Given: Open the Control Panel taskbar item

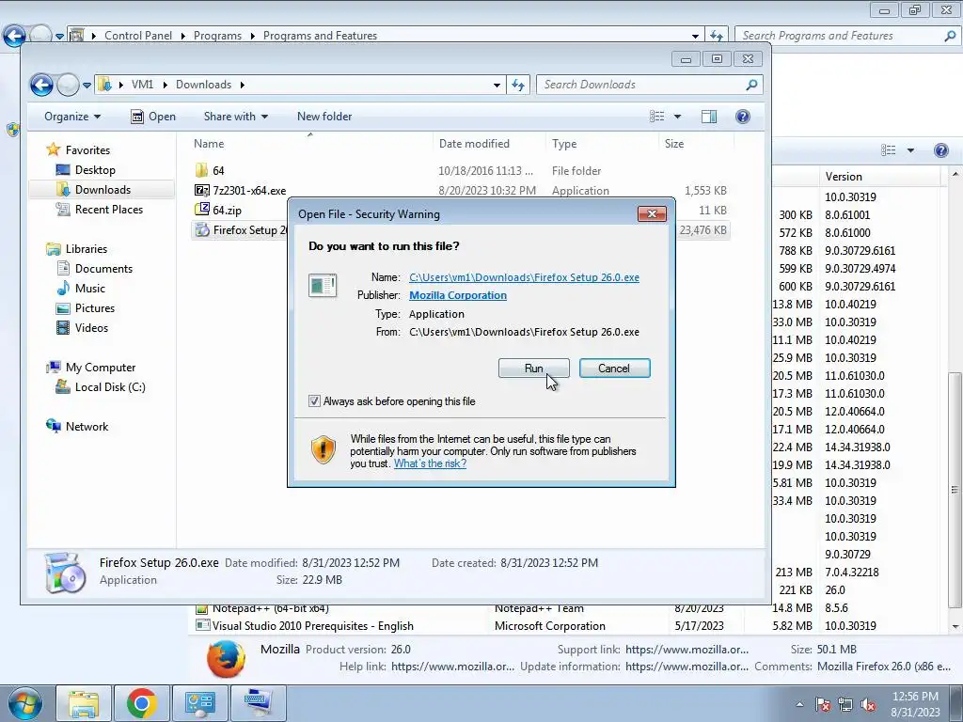Looking at the screenshot, I should (x=200, y=703).
